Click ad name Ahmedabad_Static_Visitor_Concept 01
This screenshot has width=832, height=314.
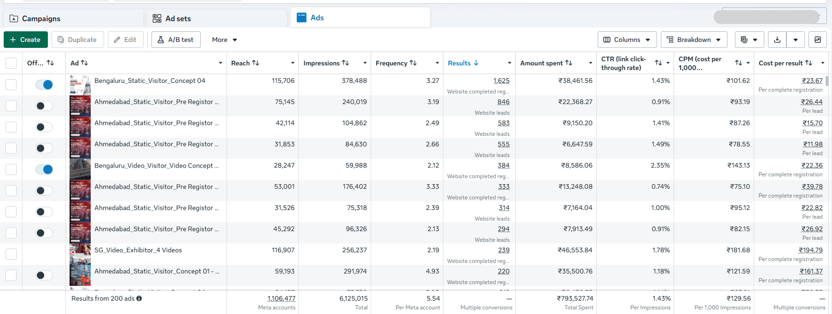tap(157, 271)
